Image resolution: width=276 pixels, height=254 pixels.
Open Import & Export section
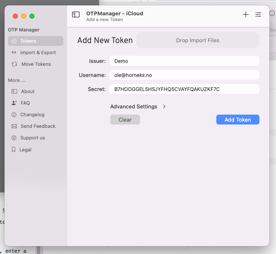point(36,53)
